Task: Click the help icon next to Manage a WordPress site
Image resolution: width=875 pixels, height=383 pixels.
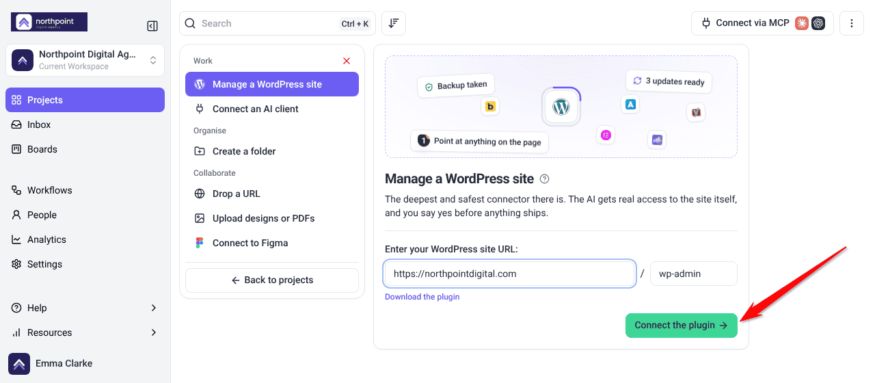Action: click(x=545, y=179)
